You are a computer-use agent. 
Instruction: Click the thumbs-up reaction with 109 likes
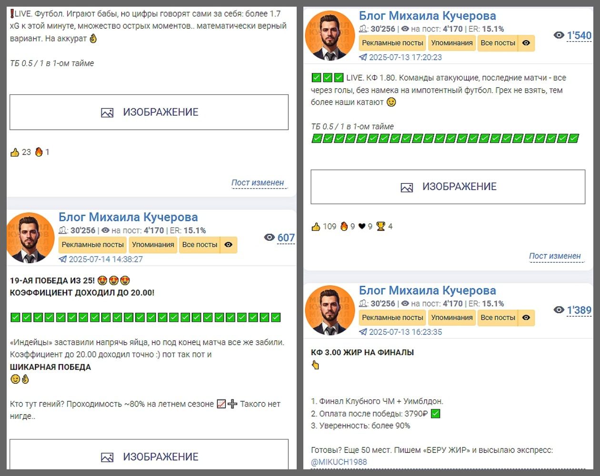tap(316, 227)
